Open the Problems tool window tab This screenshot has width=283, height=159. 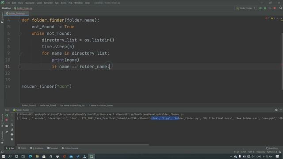37,148
